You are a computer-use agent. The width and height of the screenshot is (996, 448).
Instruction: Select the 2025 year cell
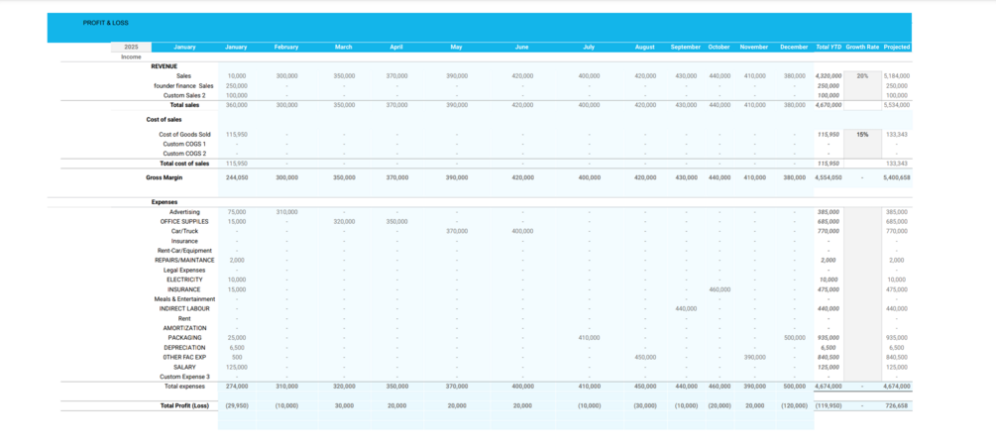(132, 47)
